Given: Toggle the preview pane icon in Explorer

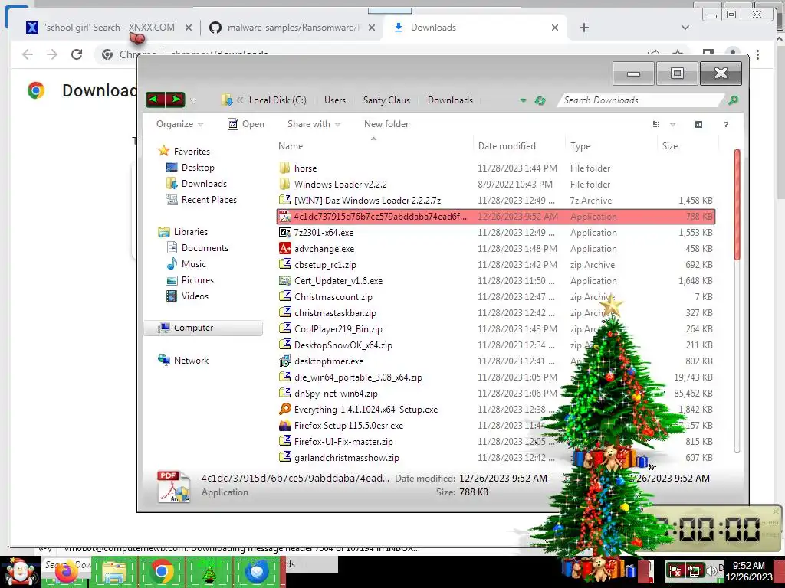Looking at the screenshot, I should pos(698,124).
